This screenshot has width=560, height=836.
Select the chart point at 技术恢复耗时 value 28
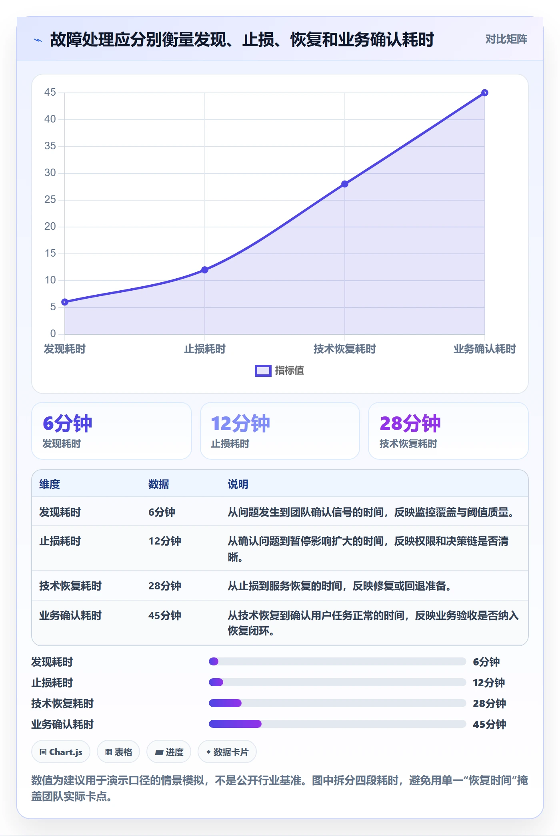[345, 184]
